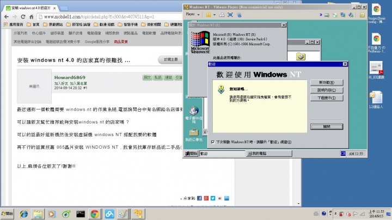
Task: Open the Player menu in VMware Player
Action: (x=193, y=14)
